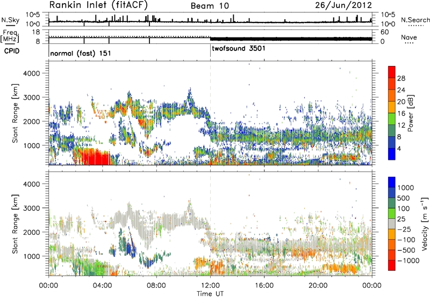Click the '04:00' time axis tick label
The height and width of the screenshot is (297, 430).
[x=103, y=286]
